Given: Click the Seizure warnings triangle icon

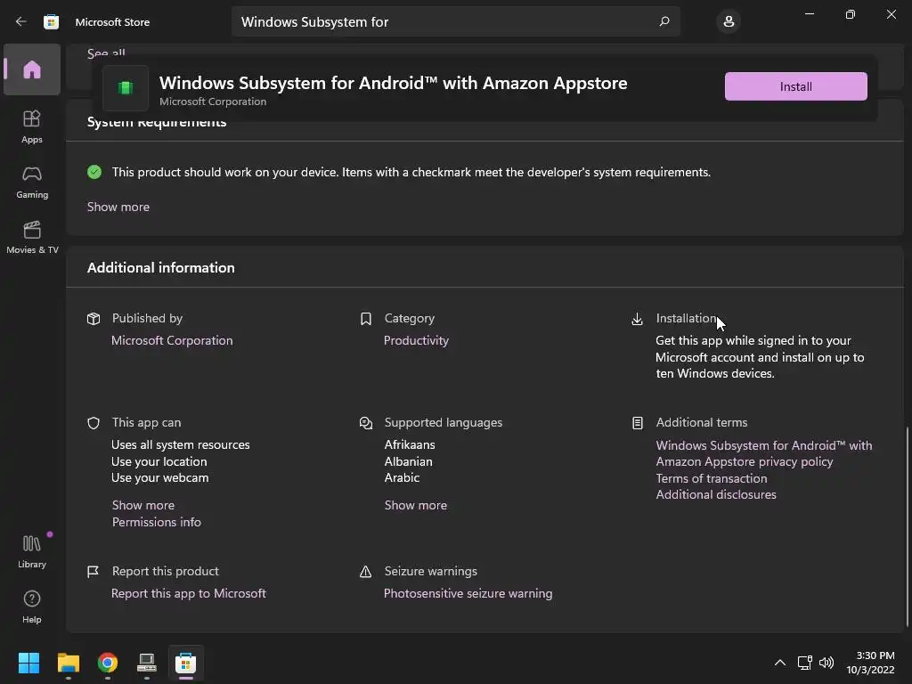Looking at the screenshot, I should (366, 572).
